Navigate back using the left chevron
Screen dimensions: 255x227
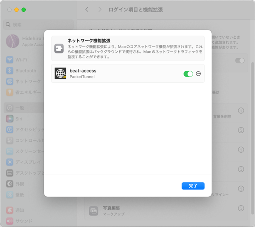tap(87, 9)
